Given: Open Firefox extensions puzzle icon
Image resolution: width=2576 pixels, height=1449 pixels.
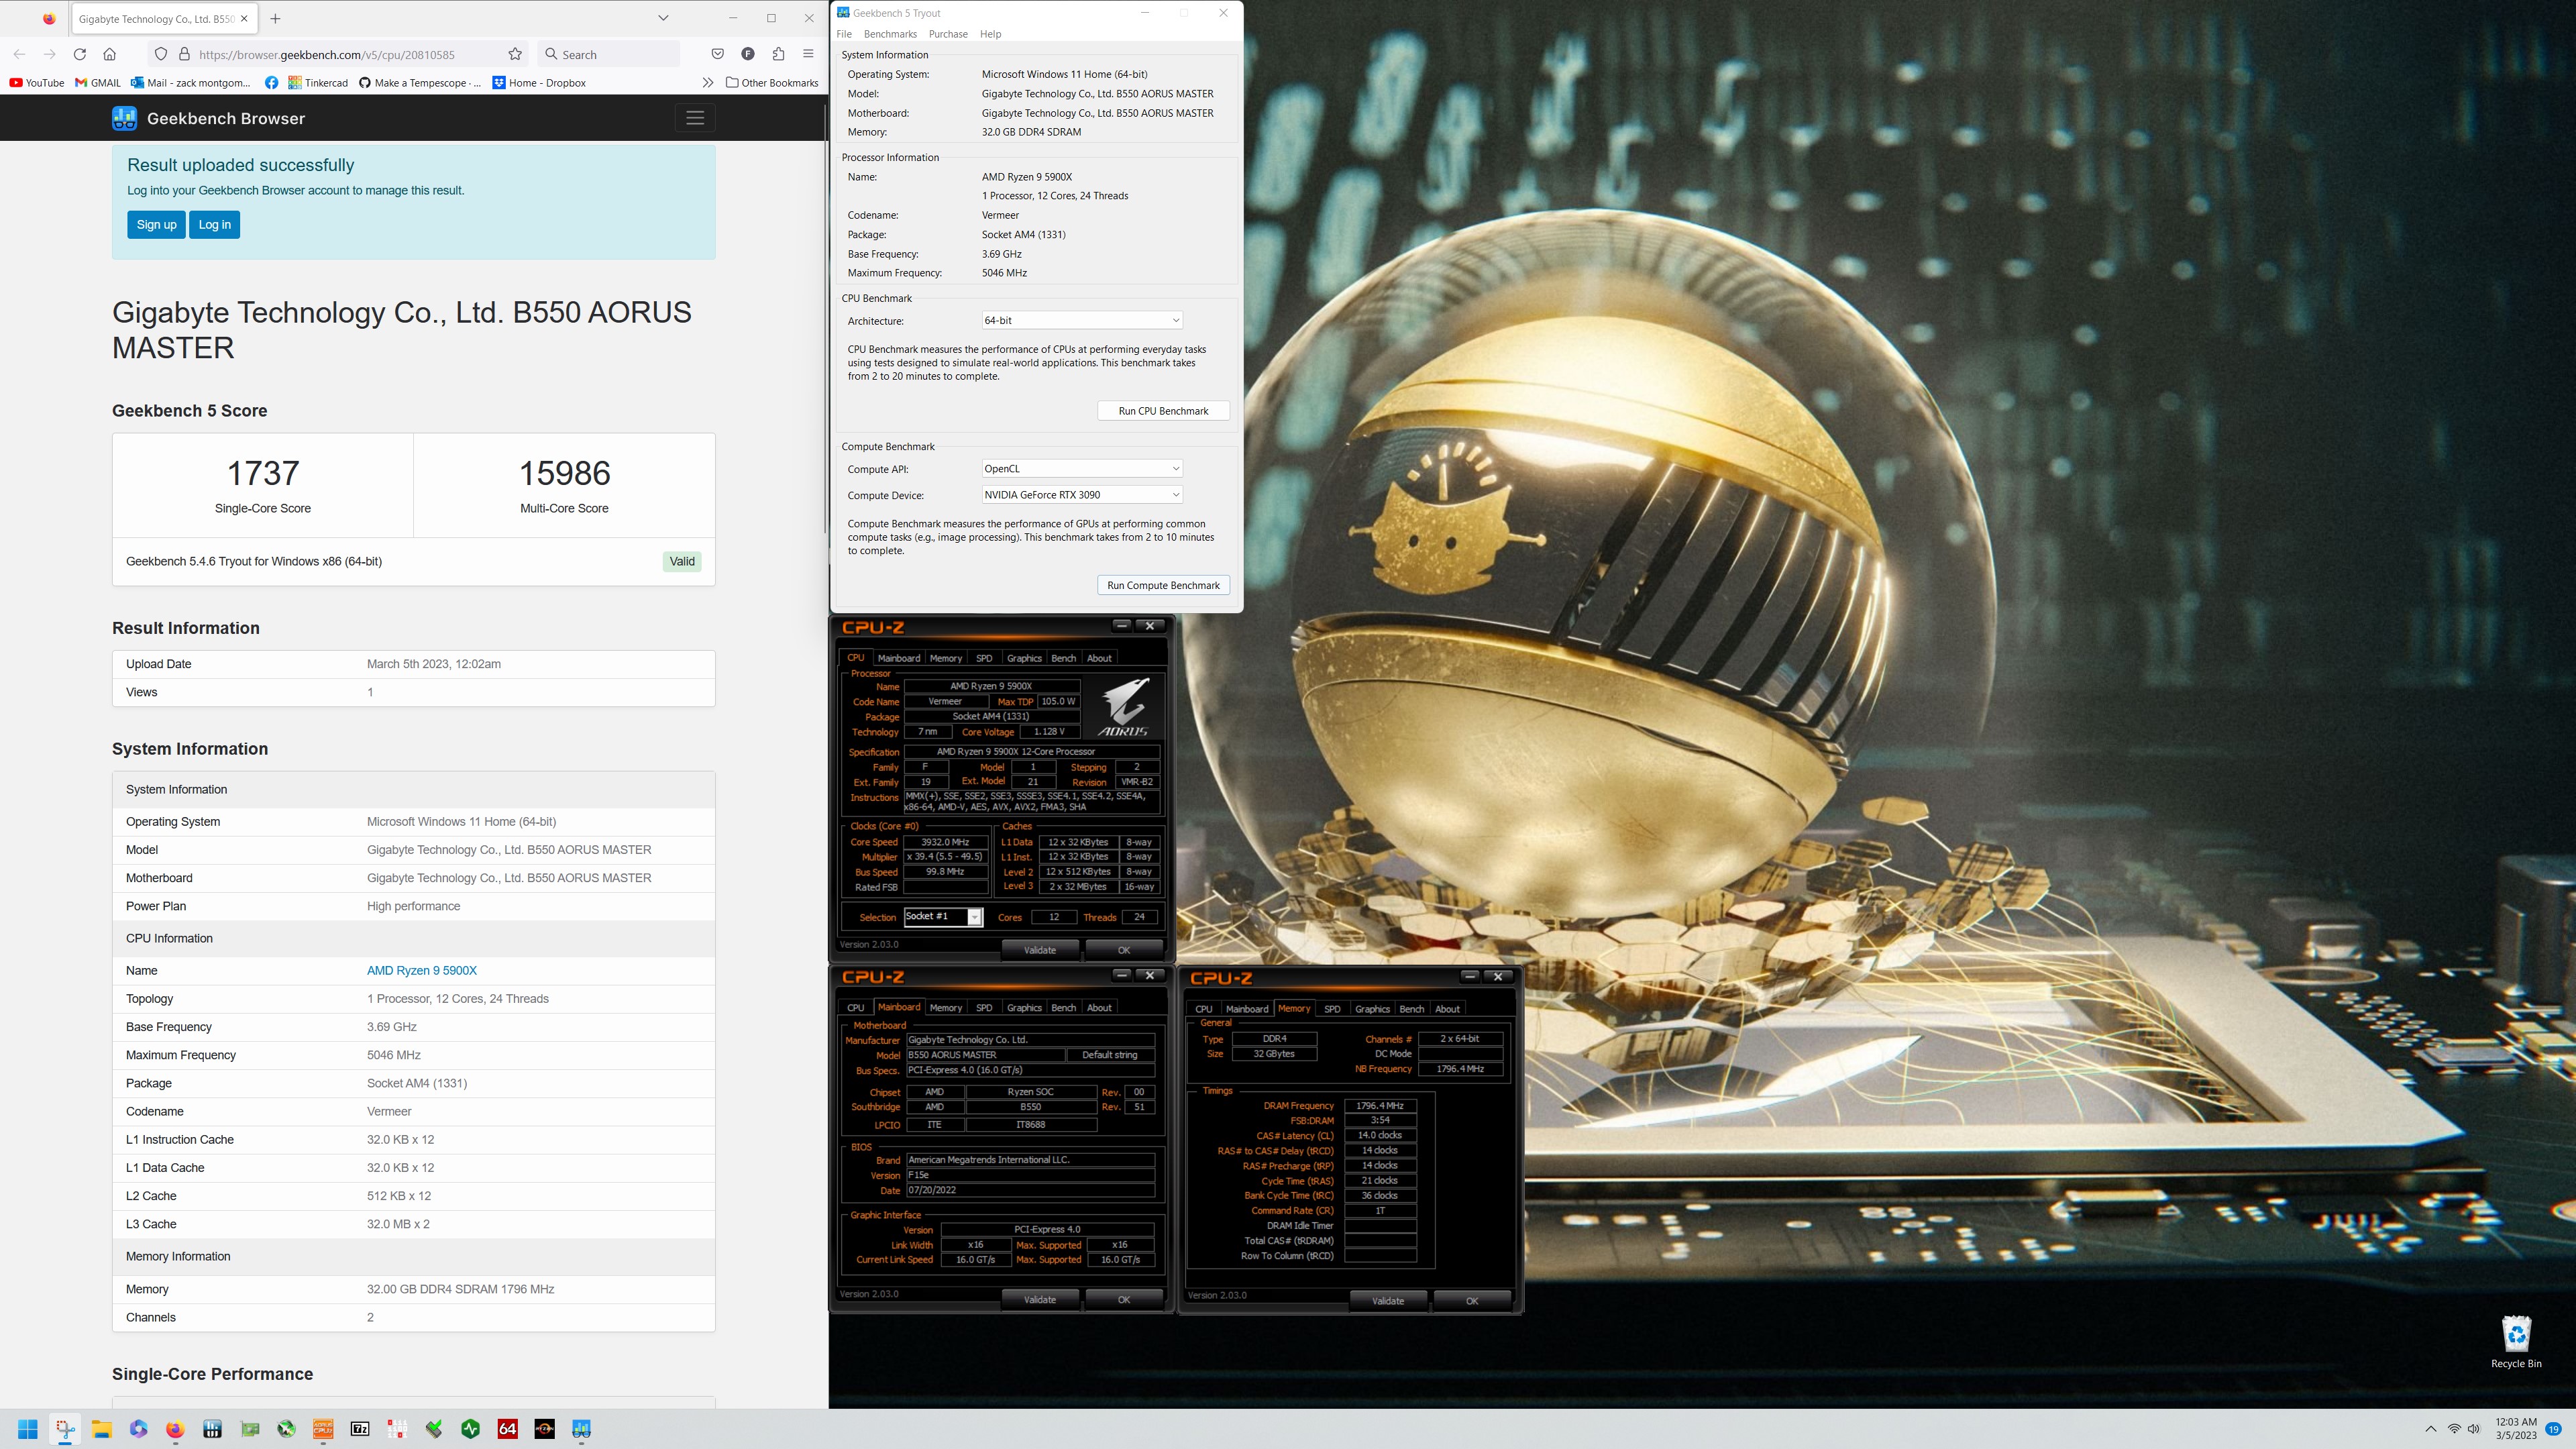Looking at the screenshot, I should tap(778, 54).
